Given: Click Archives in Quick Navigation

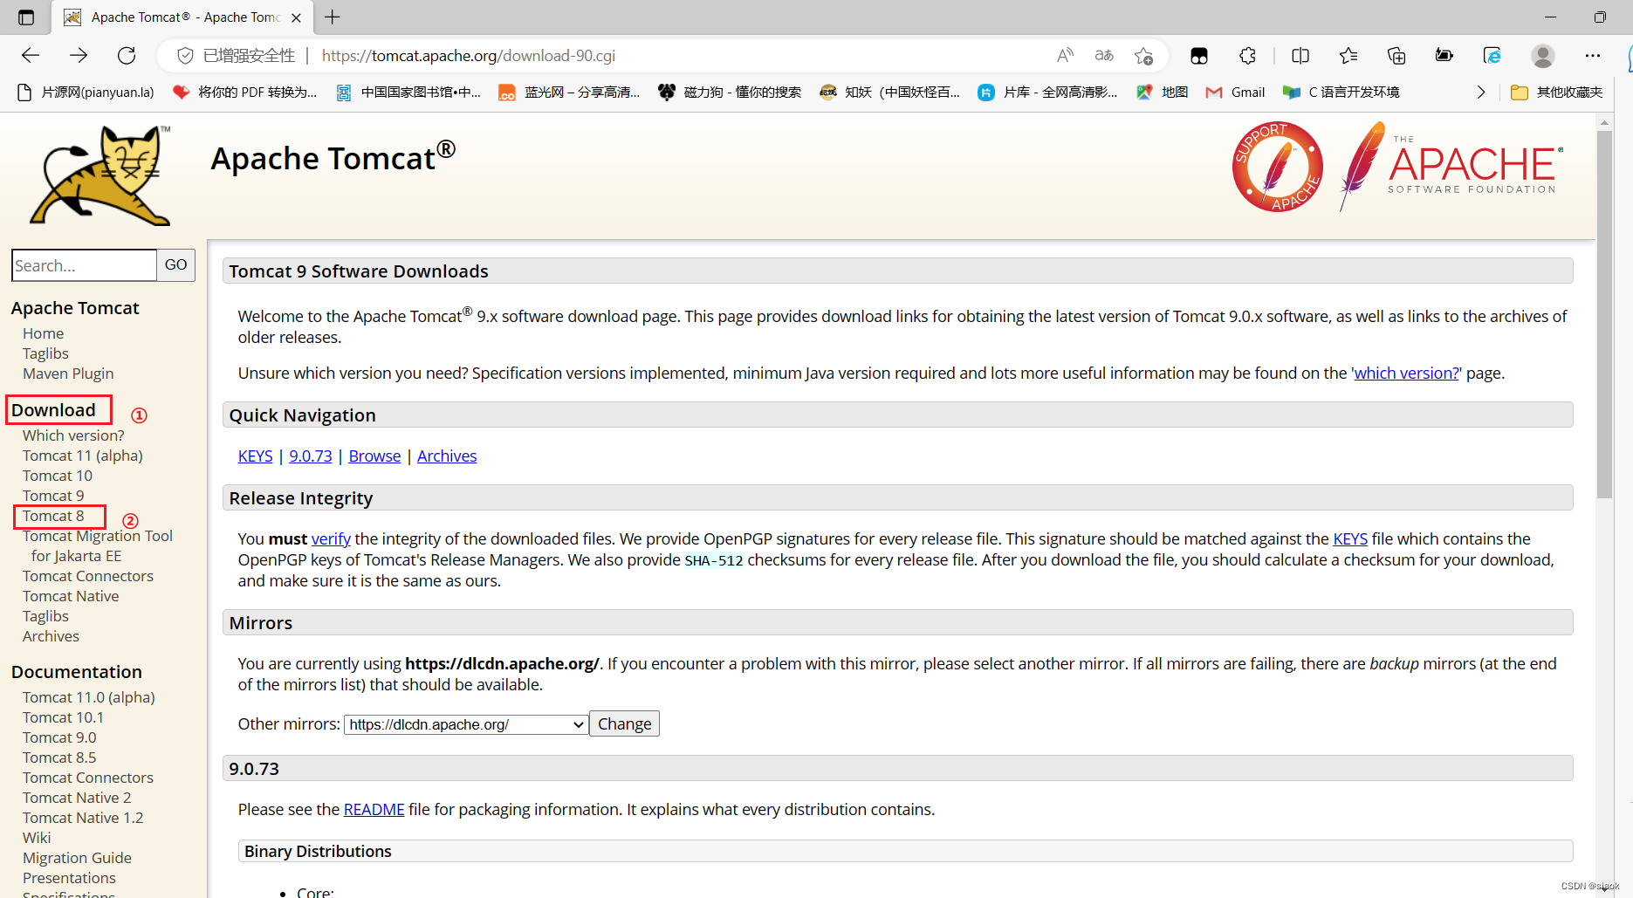Looking at the screenshot, I should tap(447, 456).
